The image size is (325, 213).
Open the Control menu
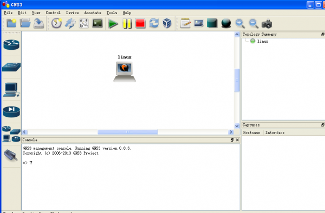pos(53,12)
